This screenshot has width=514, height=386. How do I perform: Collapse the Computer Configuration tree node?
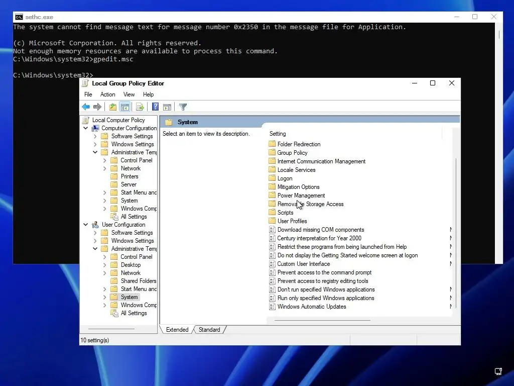click(85, 128)
